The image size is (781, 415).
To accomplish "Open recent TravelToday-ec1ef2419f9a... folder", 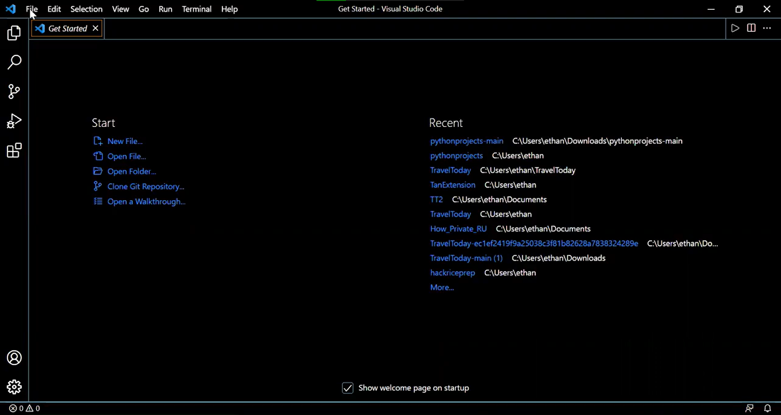I will 534,244.
